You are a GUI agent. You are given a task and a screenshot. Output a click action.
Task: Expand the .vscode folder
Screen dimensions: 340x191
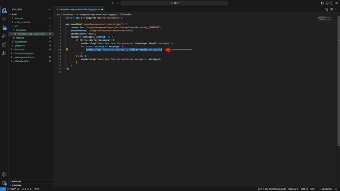(19, 18)
